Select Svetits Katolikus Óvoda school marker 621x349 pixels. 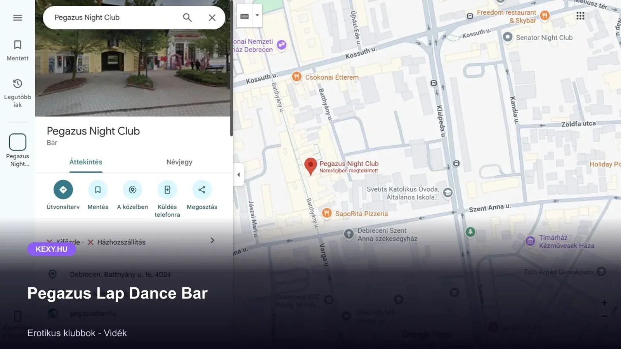(x=448, y=192)
